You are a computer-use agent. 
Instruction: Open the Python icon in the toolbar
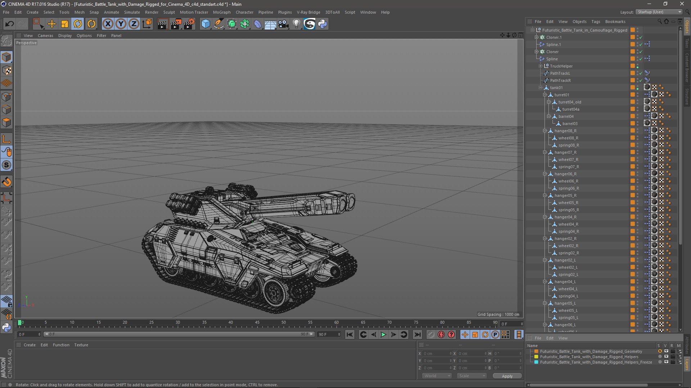[x=322, y=24]
